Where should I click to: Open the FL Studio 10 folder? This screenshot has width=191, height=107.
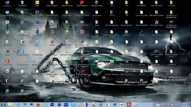(172, 62)
